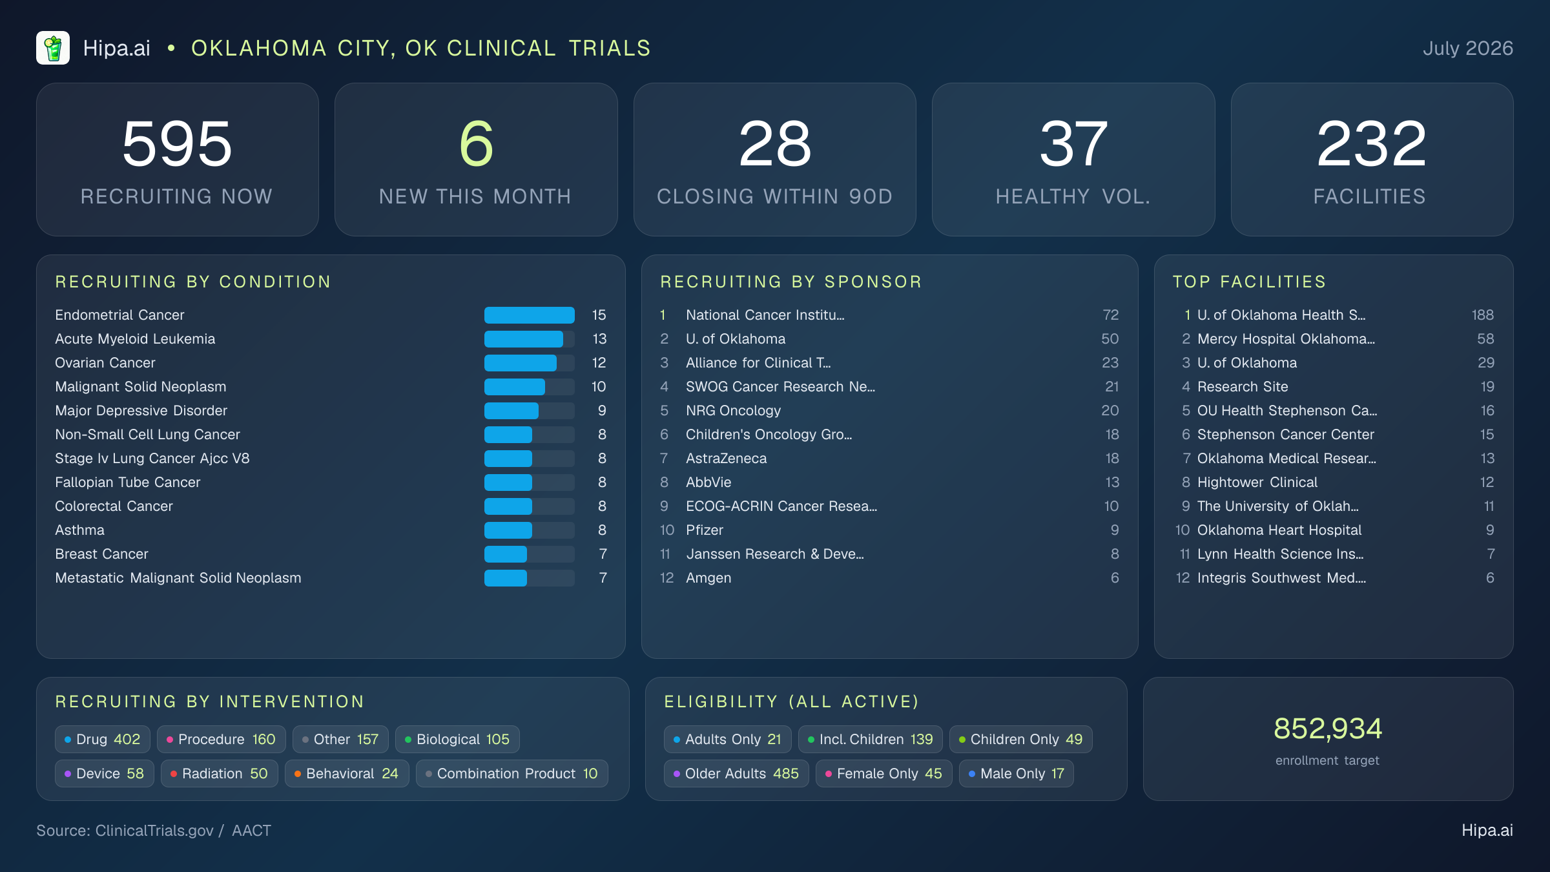Select the Endometrial Cancer condition row
This screenshot has height=872, width=1550.
[331, 315]
